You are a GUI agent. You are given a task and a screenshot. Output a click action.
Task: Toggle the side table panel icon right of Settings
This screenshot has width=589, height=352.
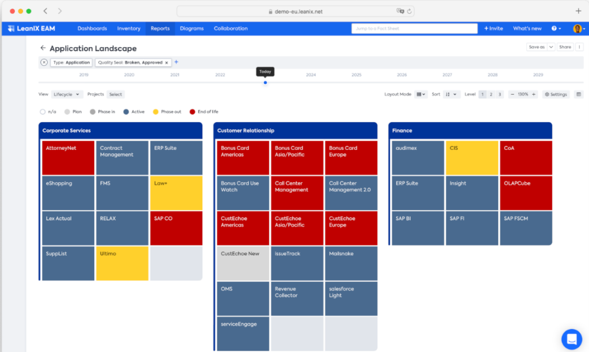coord(579,95)
